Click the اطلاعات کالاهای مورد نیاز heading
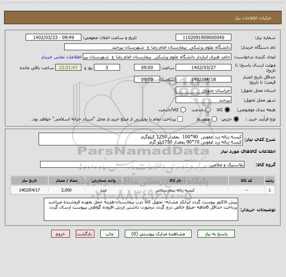The height and width of the screenshot is (277, 286). click(x=248, y=151)
